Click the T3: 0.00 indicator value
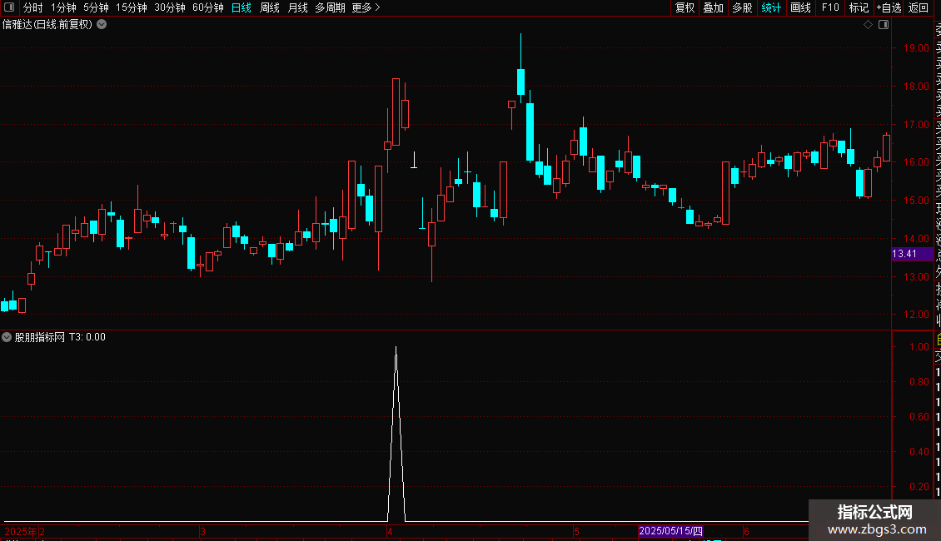This screenshot has height=541, width=941. [87, 337]
